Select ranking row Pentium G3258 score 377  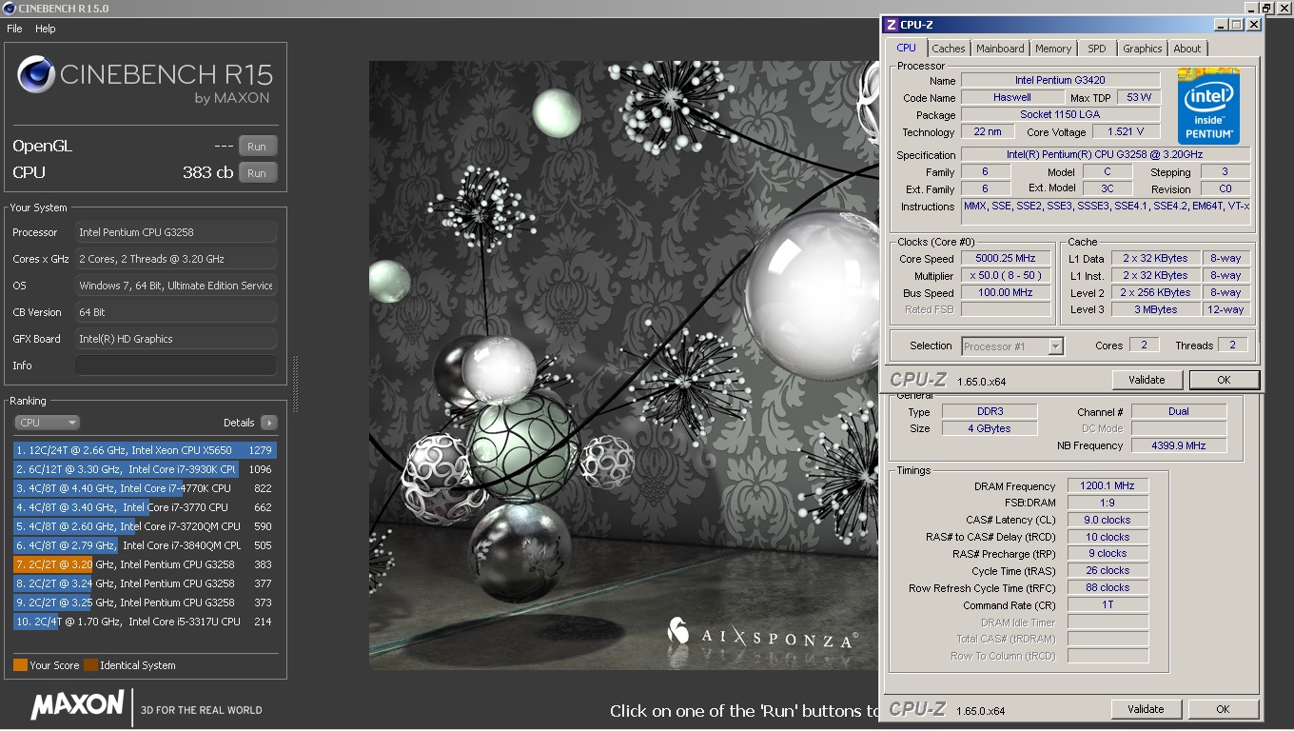pos(145,583)
